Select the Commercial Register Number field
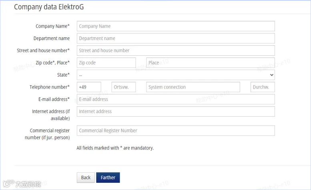The height and width of the screenshot is (190, 311). 176,130
